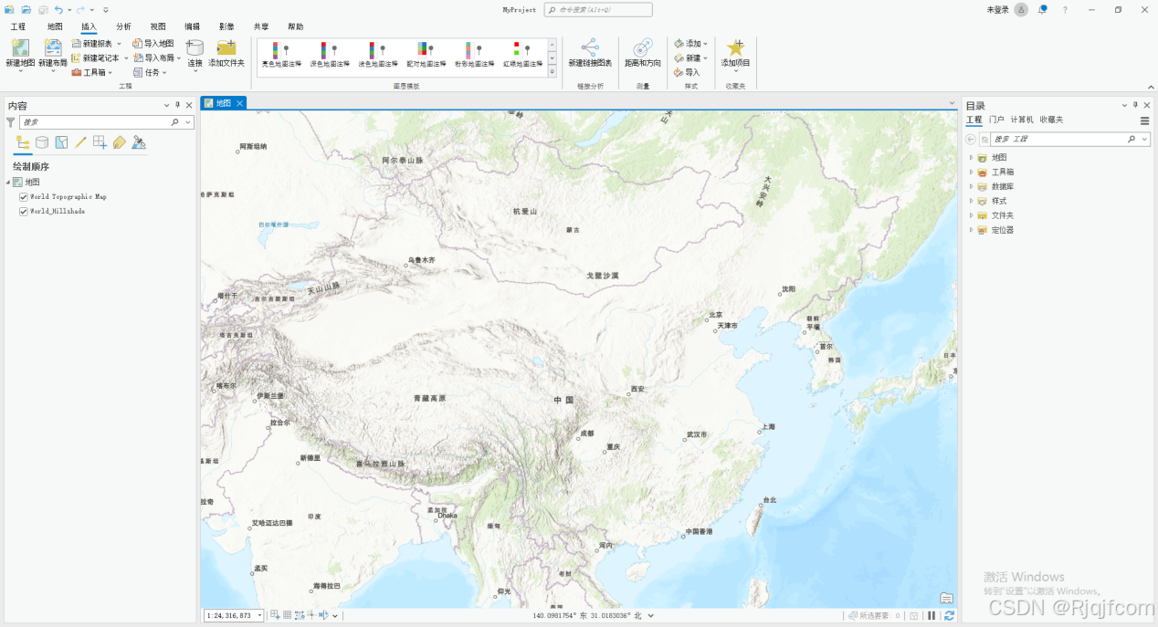Click the map refresh icon in status bar
Image resolution: width=1158 pixels, height=627 pixels.
pos(950,616)
